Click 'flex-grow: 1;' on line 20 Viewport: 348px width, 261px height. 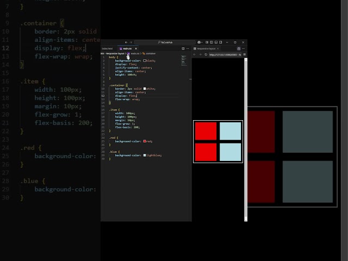[x=125, y=124]
